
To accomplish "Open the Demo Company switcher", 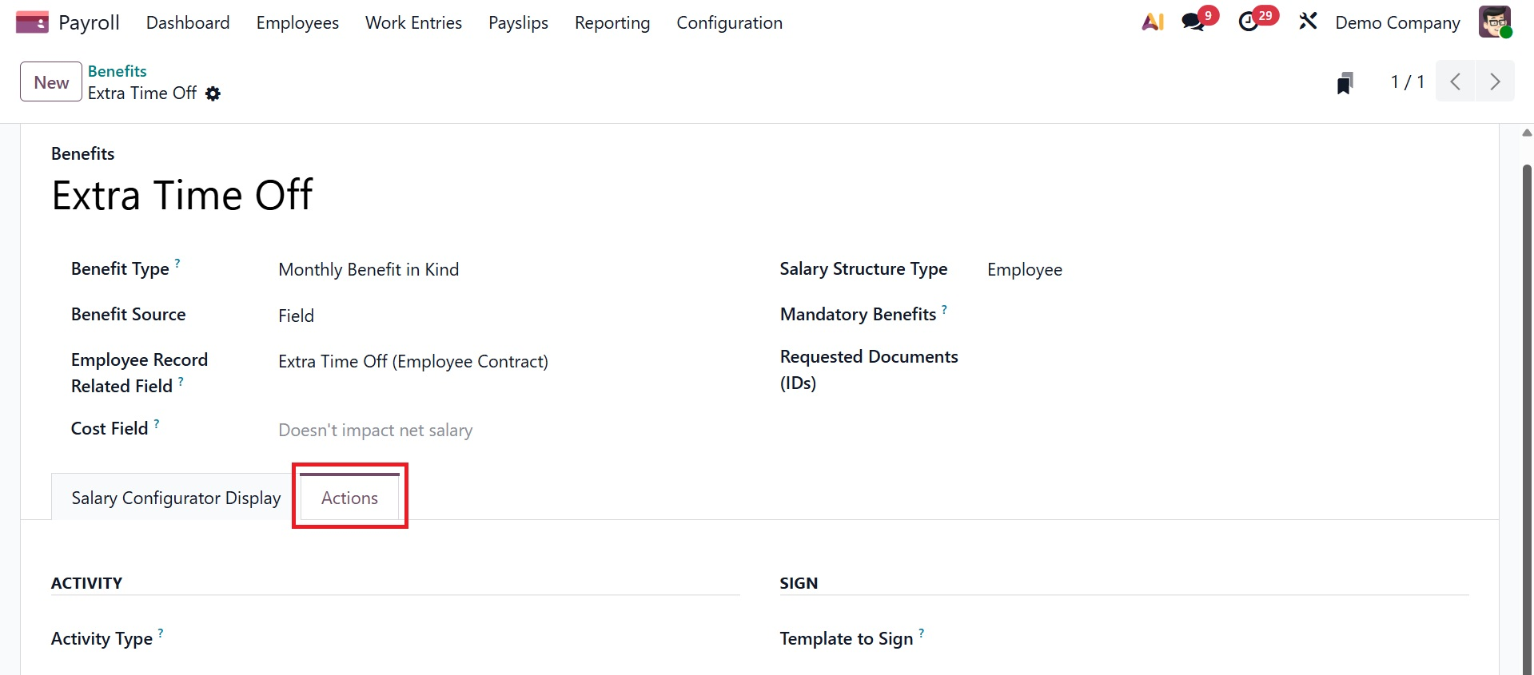I will 1397,23.
